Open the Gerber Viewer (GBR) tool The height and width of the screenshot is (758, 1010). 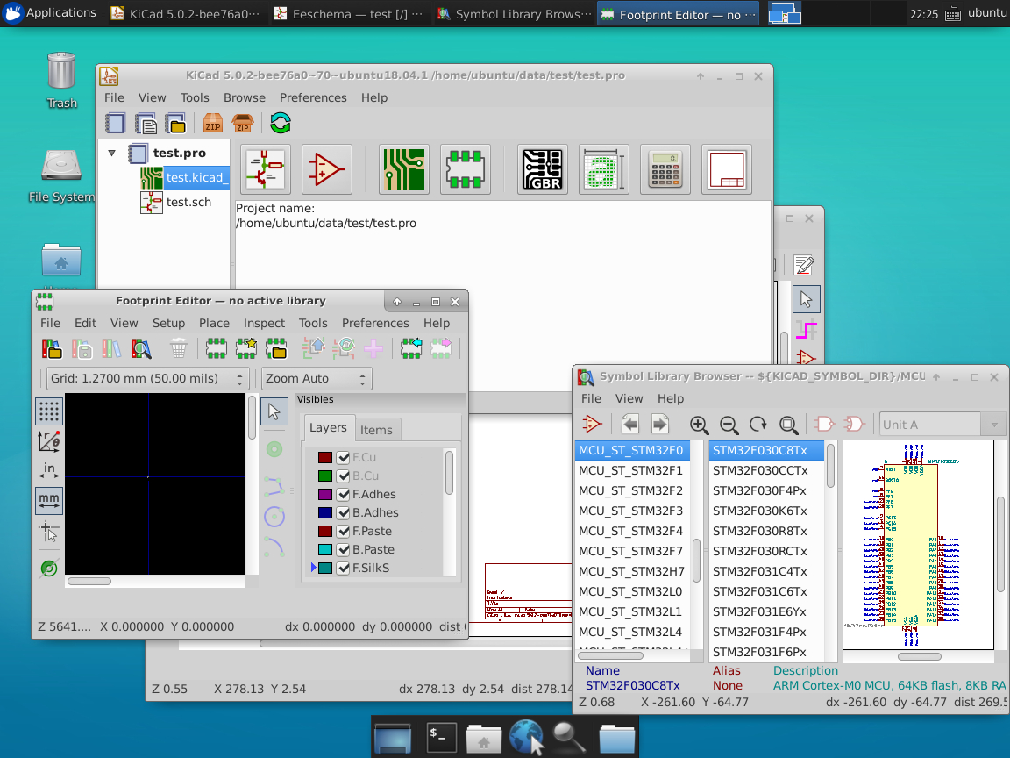click(x=543, y=169)
